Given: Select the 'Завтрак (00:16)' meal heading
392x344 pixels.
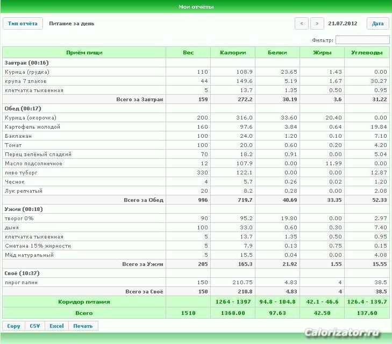Looking at the screenshot, I should [26, 62].
